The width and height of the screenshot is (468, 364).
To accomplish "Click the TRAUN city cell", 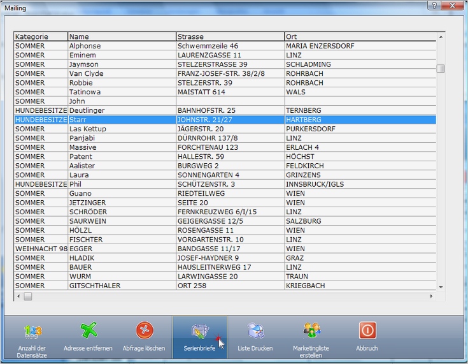I will 360,277.
